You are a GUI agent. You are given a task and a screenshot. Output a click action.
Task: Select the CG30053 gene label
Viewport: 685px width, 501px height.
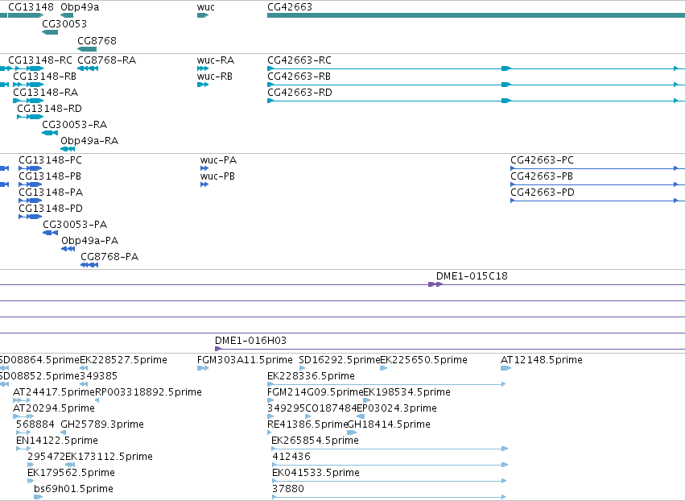(64, 23)
